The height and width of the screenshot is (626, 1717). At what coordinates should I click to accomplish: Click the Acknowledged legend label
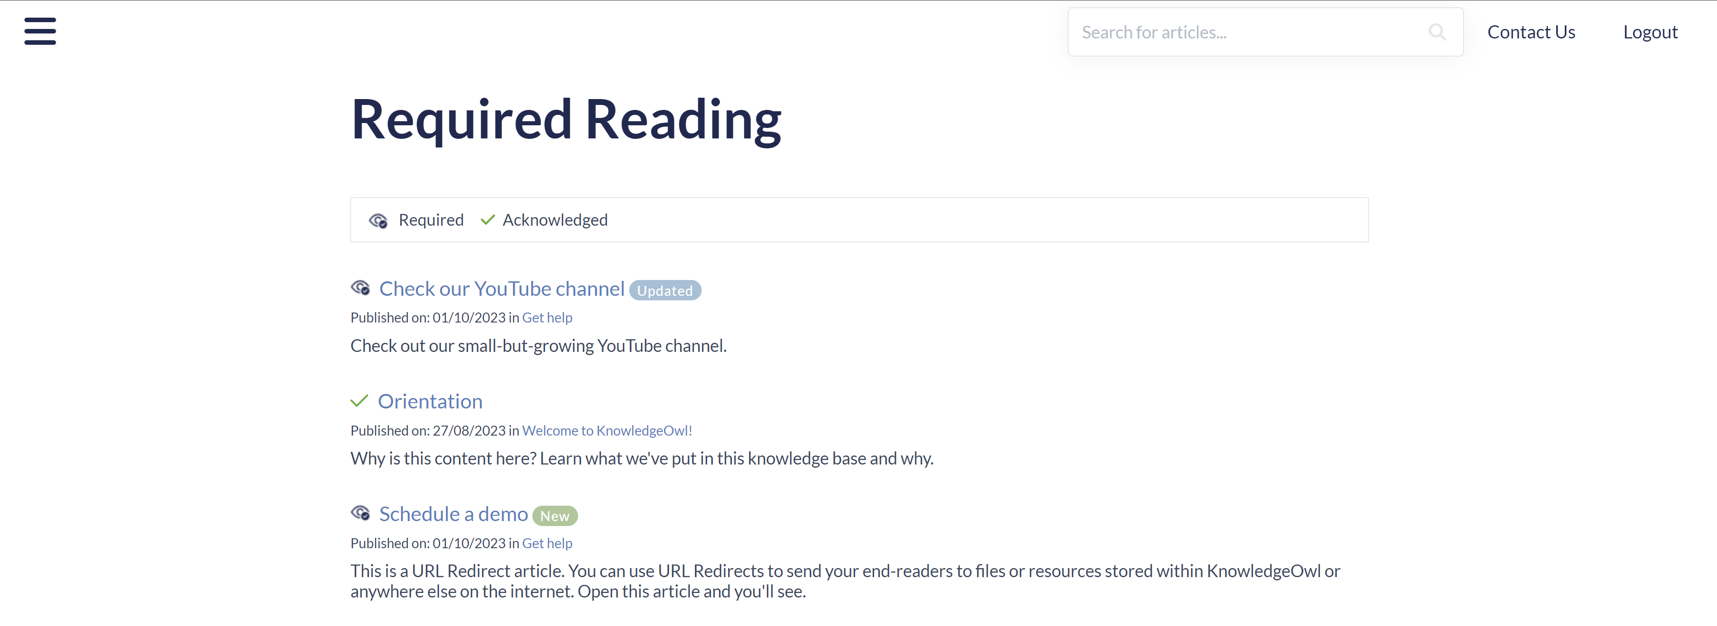point(555,220)
